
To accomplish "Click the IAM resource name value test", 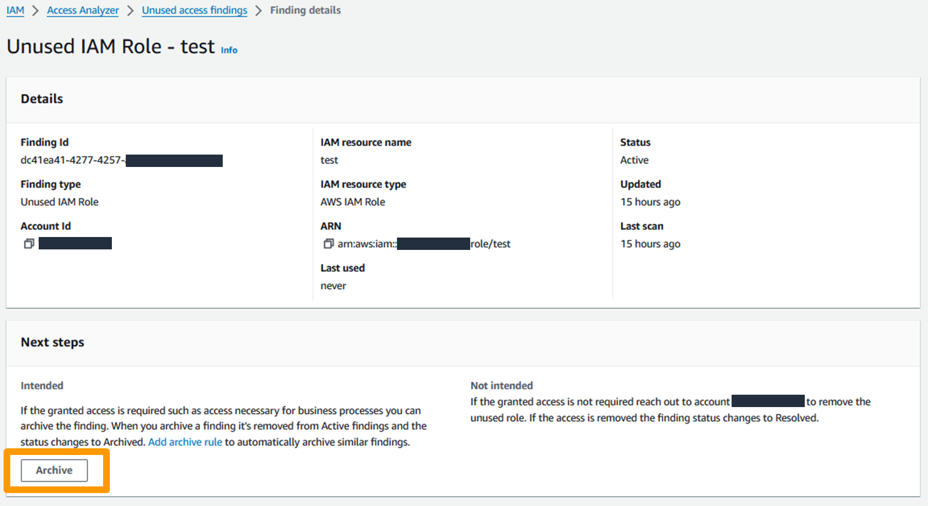I will 329,160.
